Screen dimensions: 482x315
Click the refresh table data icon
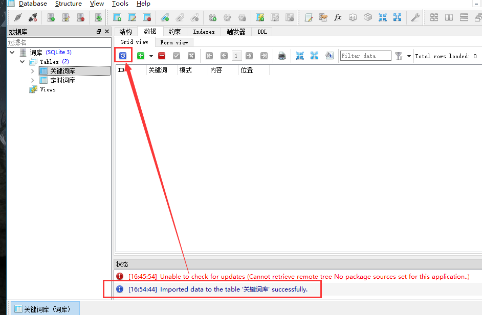(x=123, y=56)
